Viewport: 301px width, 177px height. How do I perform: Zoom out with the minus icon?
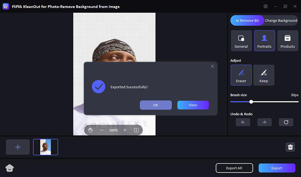tap(102, 130)
